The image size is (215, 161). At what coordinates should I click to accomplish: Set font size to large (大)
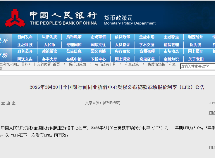[3, 103]
